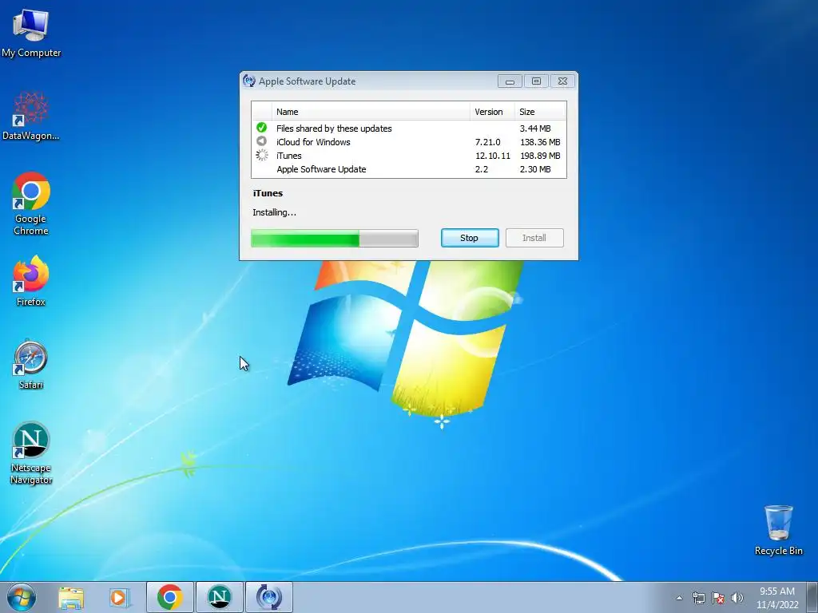Click the version value 2.2
This screenshot has height=613, width=818.
tap(482, 169)
